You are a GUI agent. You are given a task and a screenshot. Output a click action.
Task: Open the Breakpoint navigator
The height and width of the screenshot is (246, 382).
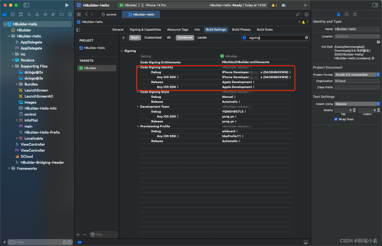[x=62, y=14]
